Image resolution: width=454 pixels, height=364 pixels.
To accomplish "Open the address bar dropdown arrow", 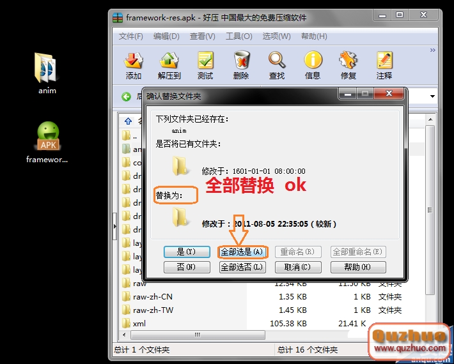I will 432,96.
